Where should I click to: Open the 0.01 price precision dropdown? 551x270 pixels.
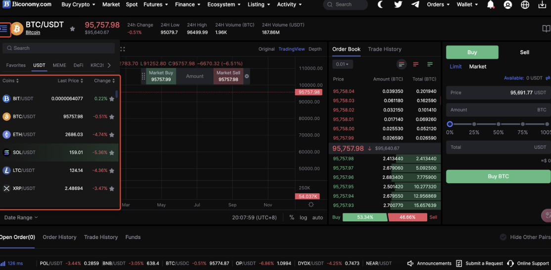(342, 64)
